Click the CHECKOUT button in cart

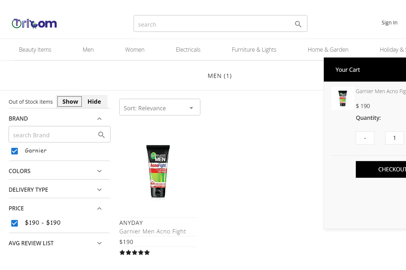381,170
